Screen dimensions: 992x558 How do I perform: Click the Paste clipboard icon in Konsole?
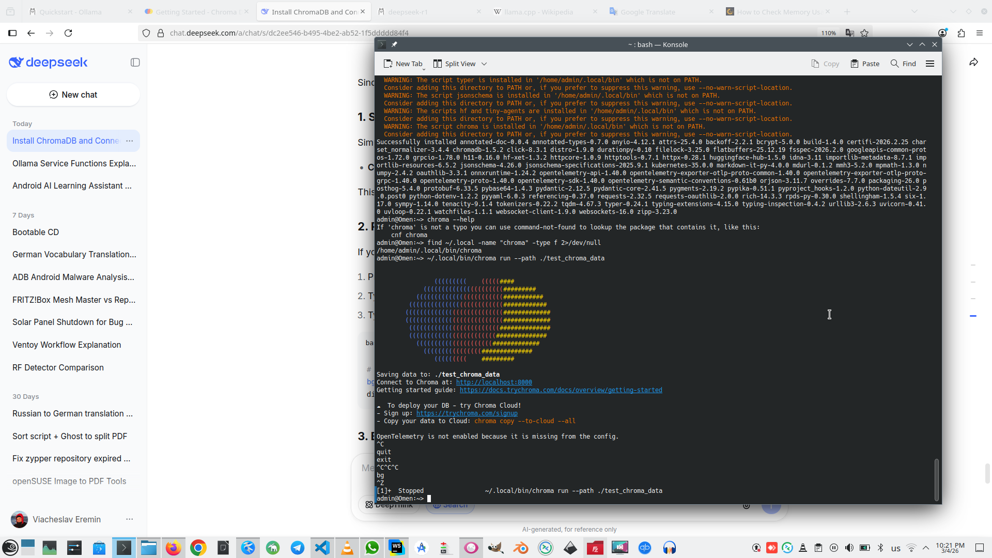pyautogui.click(x=855, y=64)
